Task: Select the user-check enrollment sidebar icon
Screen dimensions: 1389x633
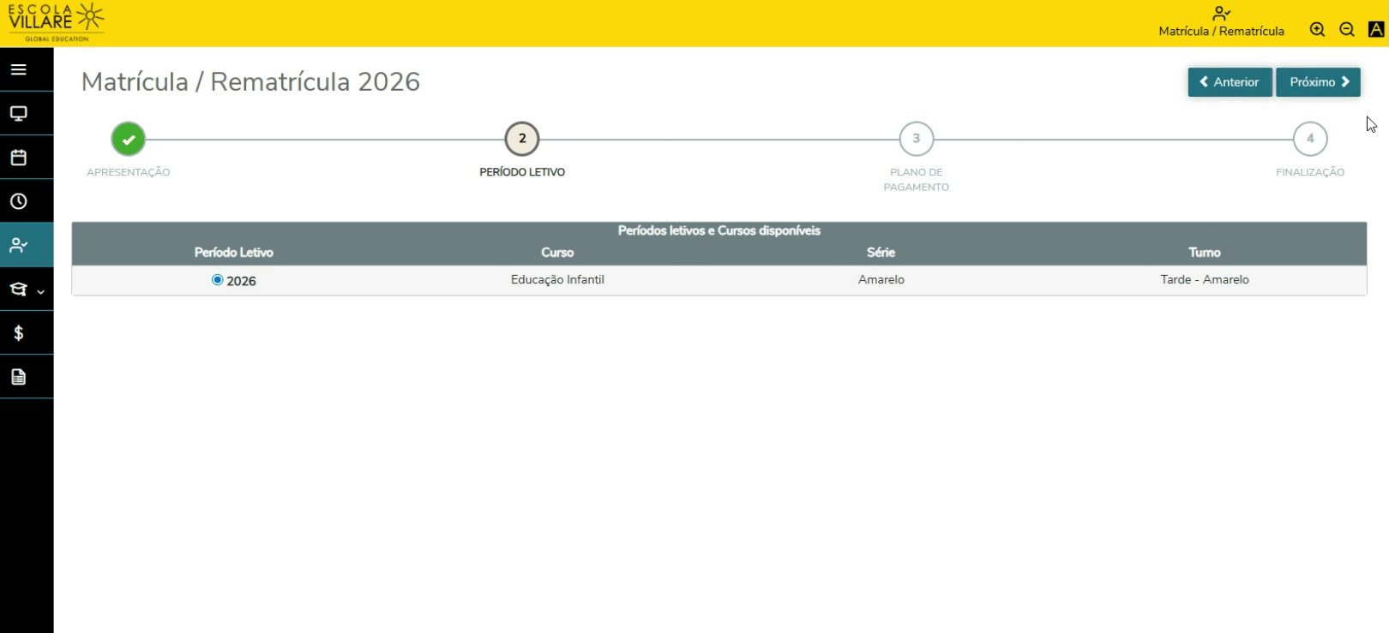Action: [x=19, y=246]
